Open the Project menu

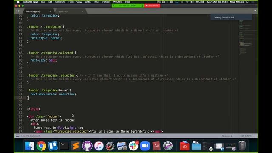[x=106, y=2]
